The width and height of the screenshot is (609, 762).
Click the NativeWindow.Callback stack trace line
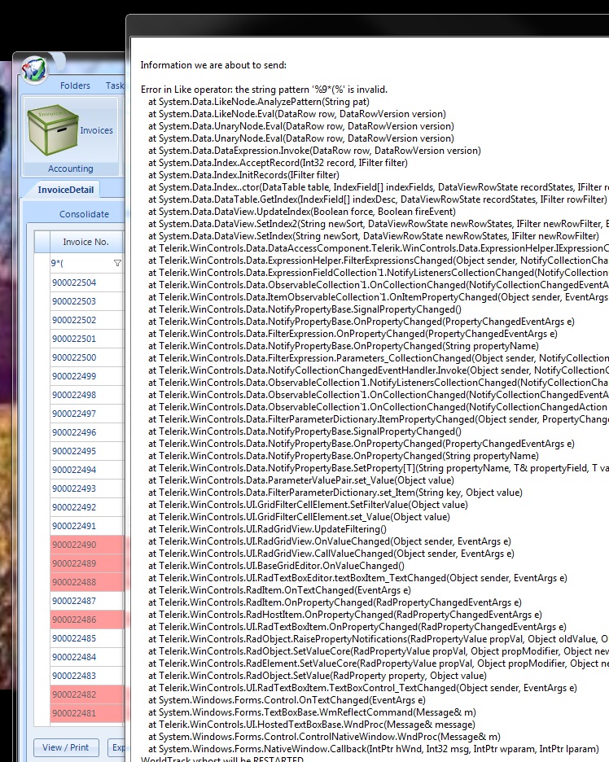373,749
